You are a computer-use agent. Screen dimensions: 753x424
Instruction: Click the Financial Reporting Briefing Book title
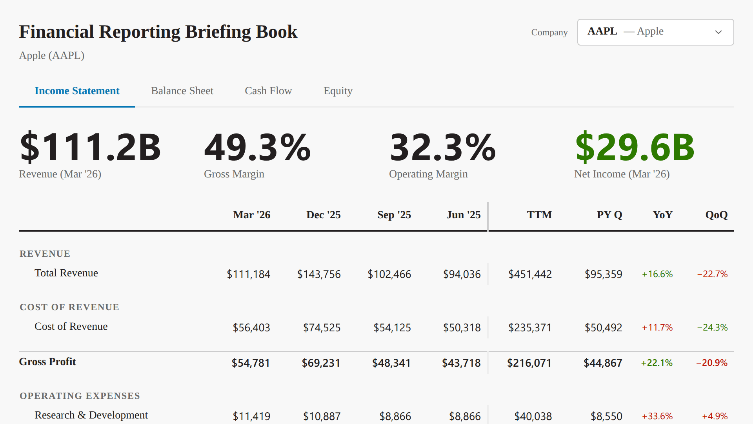click(158, 32)
